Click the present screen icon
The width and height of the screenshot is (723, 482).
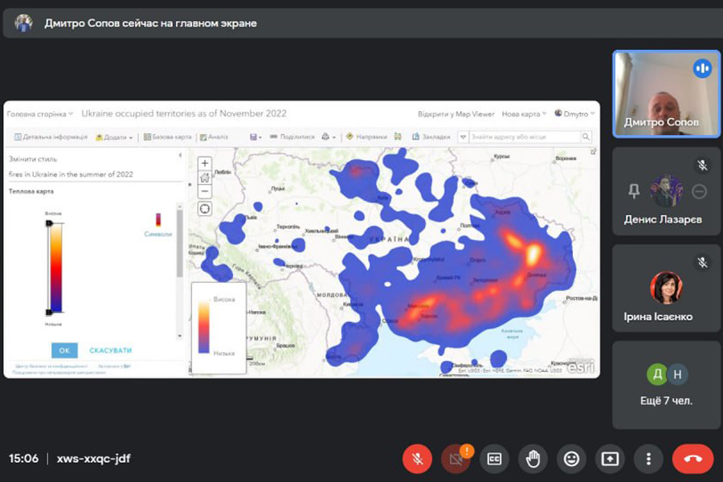610,459
